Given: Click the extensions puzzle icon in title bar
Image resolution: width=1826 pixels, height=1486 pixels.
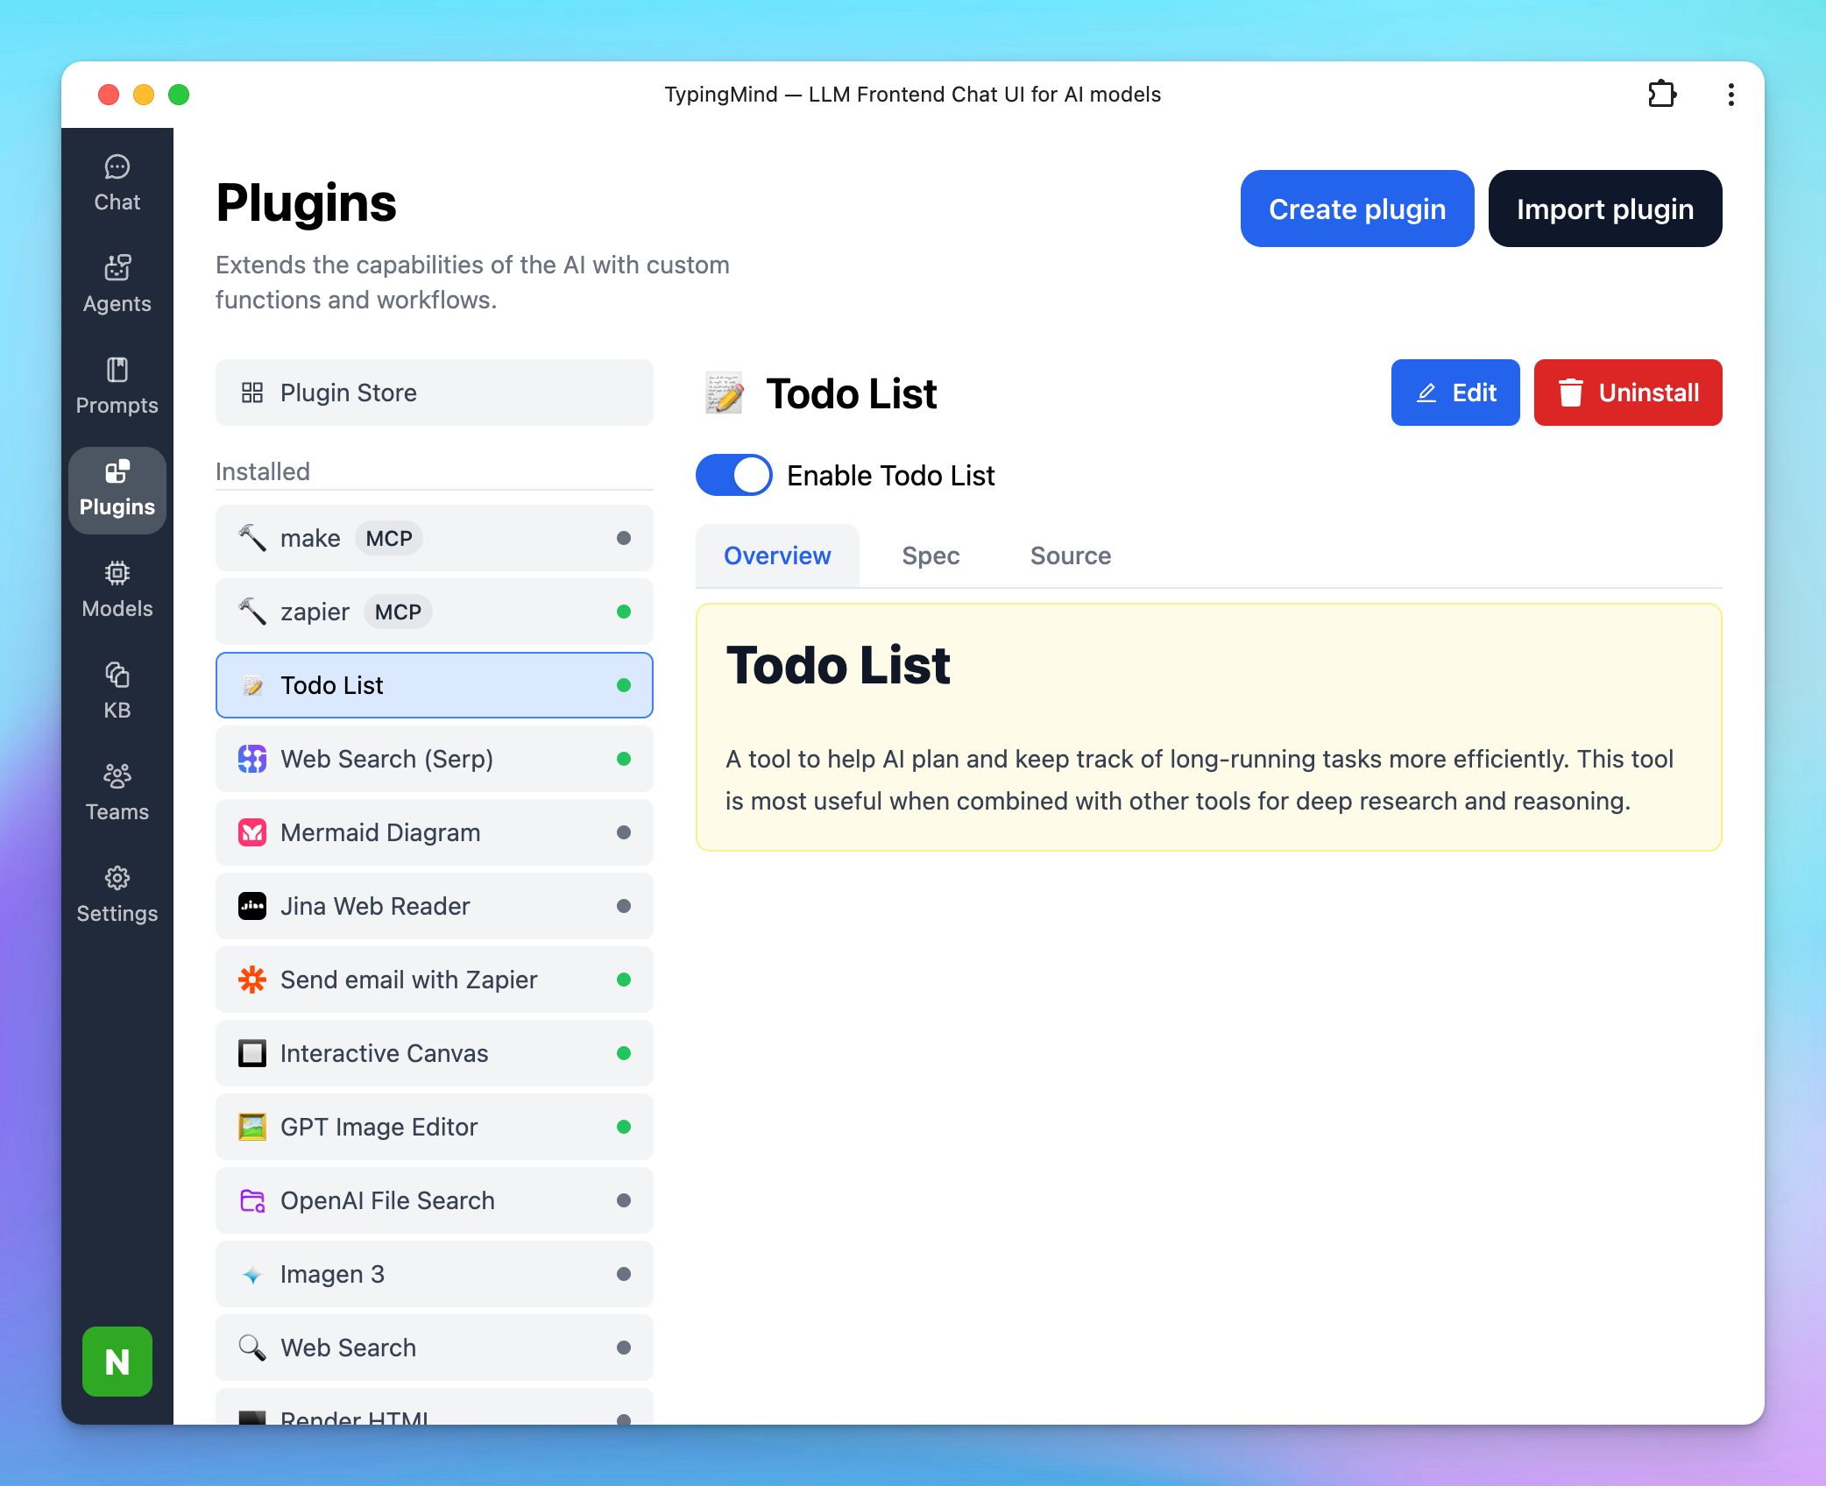Looking at the screenshot, I should 1661,94.
